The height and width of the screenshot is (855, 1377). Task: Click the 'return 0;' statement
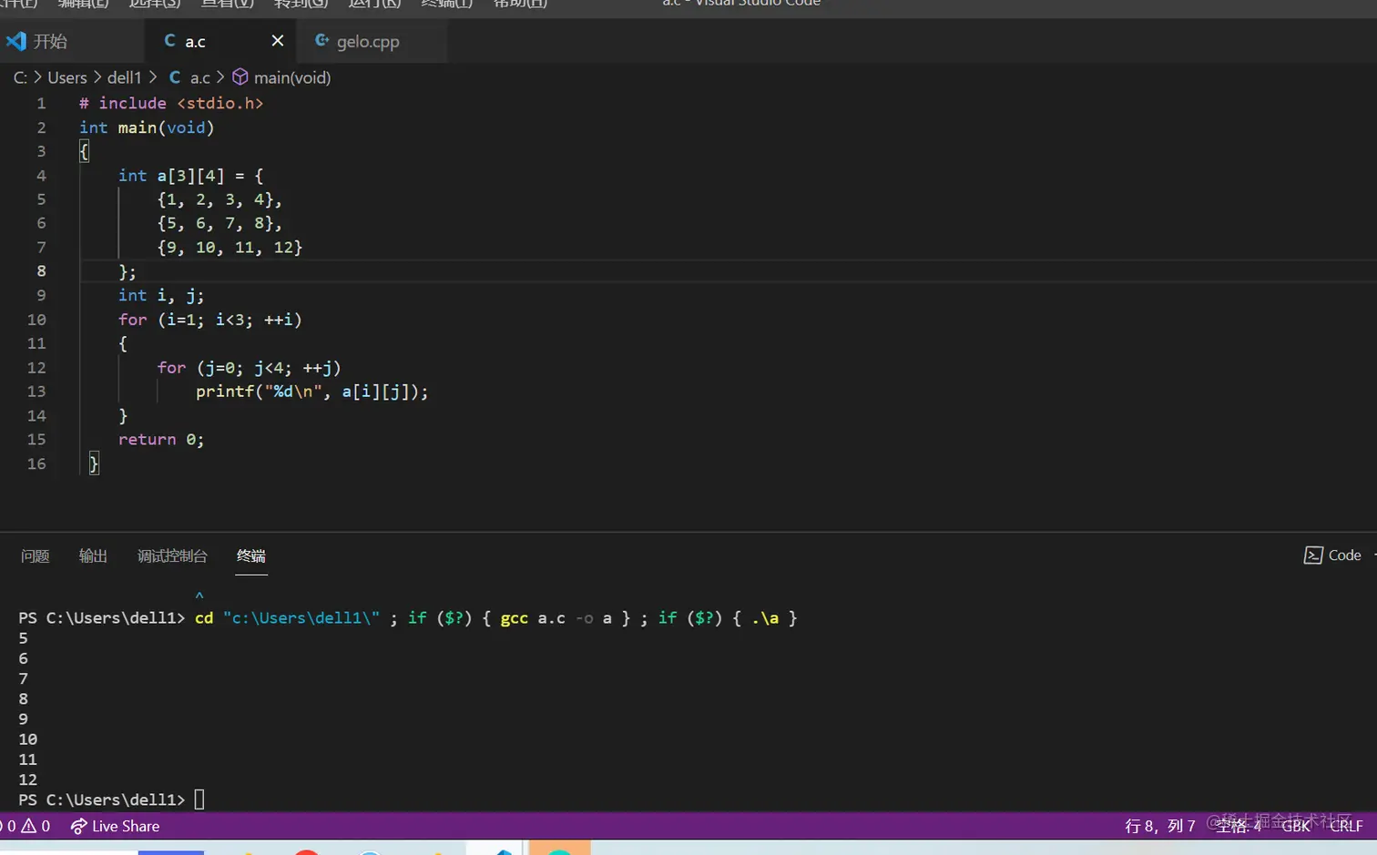(x=161, y=440)
